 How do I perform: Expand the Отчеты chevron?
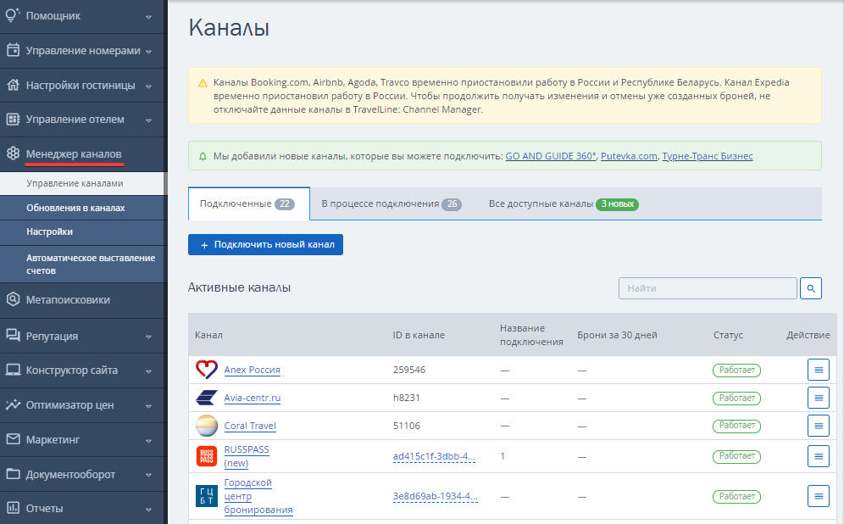click(148, 510)
